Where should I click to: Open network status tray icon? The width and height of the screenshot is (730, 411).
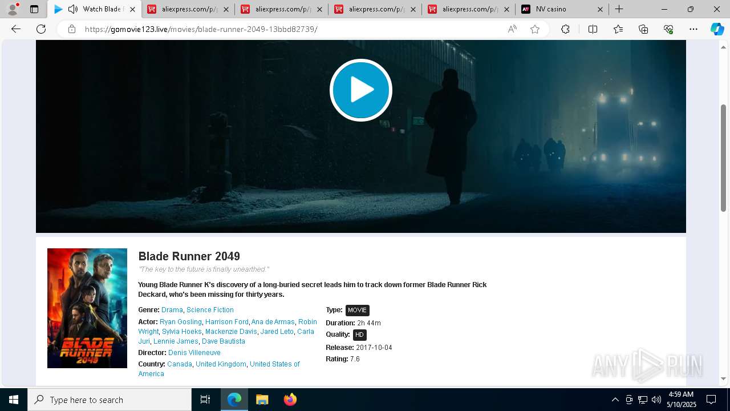643,400
